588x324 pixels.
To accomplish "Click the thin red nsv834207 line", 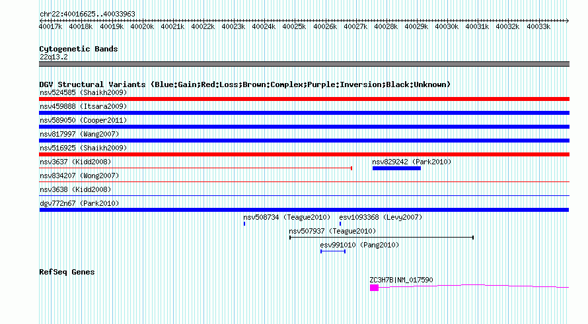I will [304, 182].
